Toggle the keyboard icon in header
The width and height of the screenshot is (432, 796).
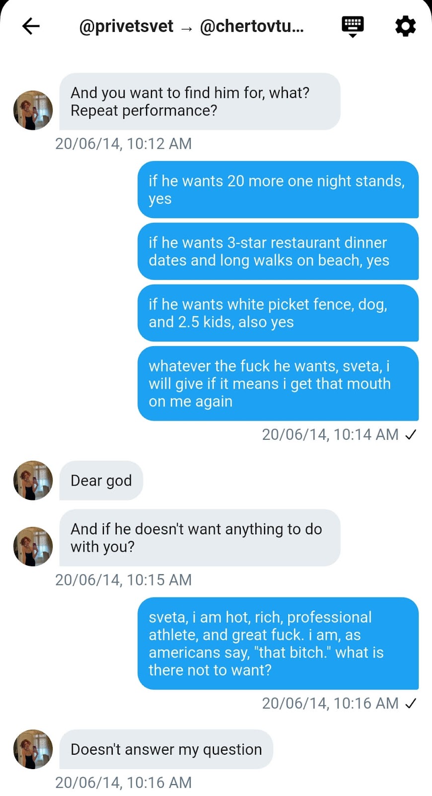pyautogui.click(x=353, y=26)
